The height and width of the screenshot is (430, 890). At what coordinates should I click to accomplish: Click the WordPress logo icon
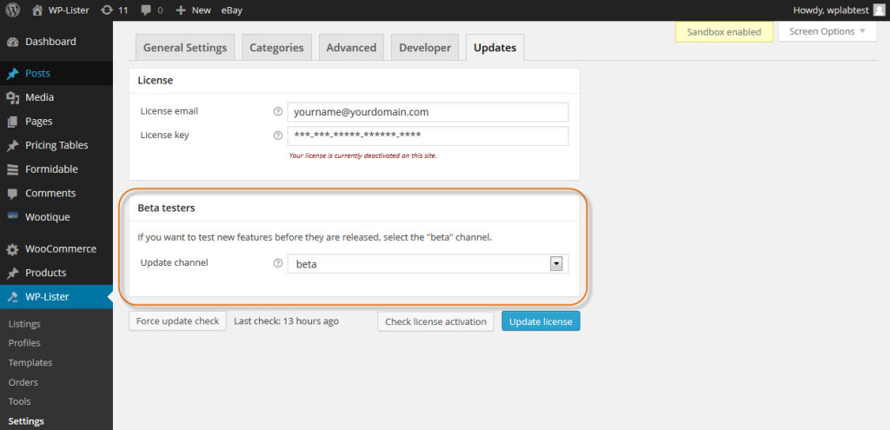[12, 10]
